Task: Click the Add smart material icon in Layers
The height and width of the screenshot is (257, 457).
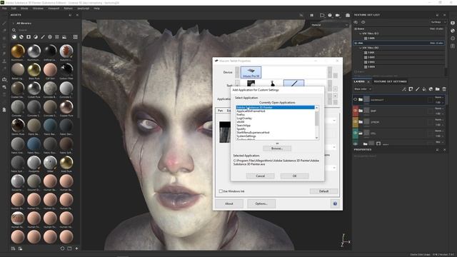Action: (431, 89)
